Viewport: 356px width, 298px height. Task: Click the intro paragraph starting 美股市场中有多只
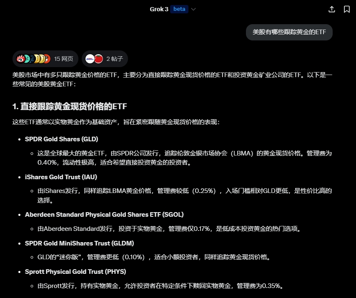[x=172, y=80]
